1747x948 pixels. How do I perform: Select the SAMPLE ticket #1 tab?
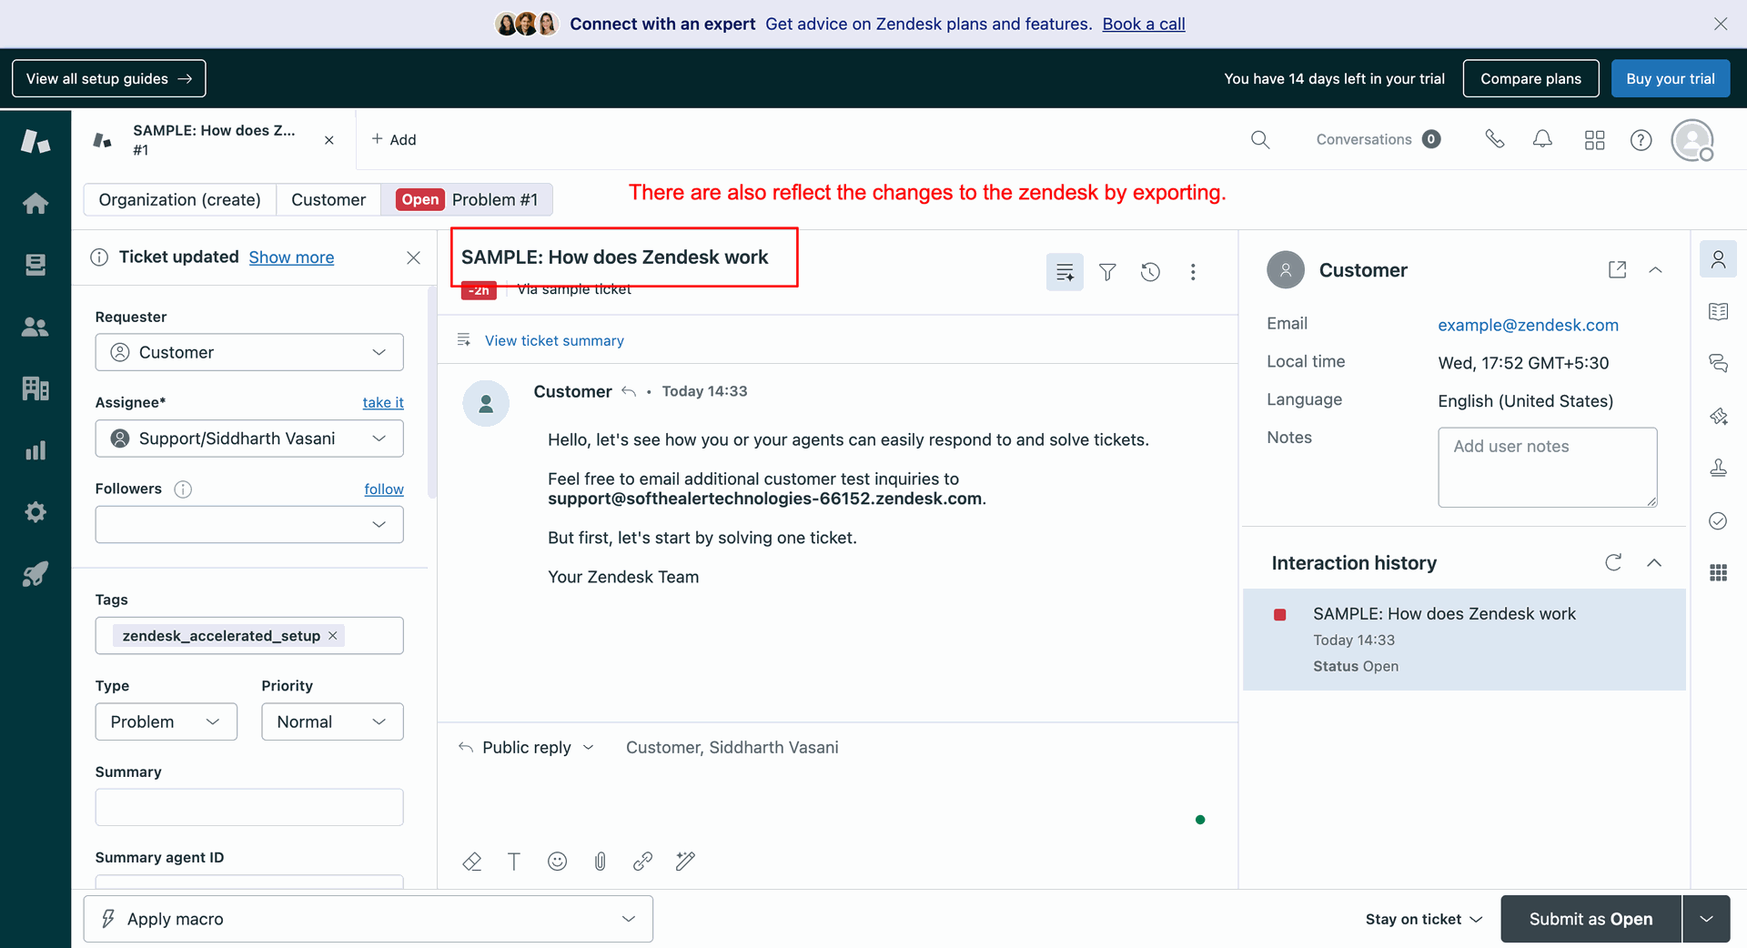point(214,140)
